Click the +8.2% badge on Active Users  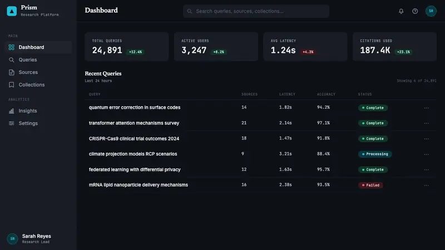coord(219,52)
